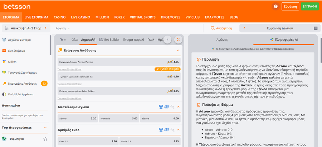Switch to the Ολα markets tab

tap(74, 40)
